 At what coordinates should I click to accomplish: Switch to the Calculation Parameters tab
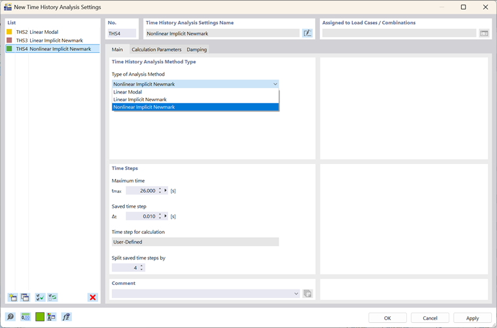156,50
